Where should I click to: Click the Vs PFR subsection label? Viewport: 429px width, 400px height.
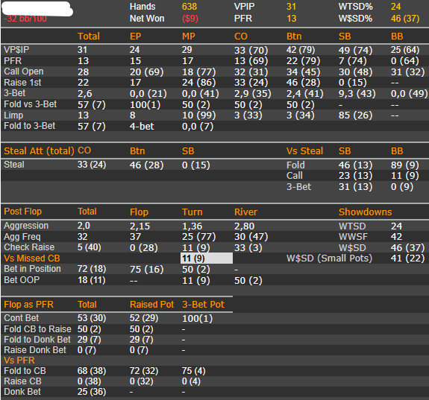point(19,361)
